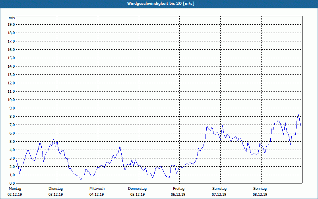Viewport: 318px width, 199px height.
Task: Select the 17,0 axis value
Action: click(x=11, y=41)
